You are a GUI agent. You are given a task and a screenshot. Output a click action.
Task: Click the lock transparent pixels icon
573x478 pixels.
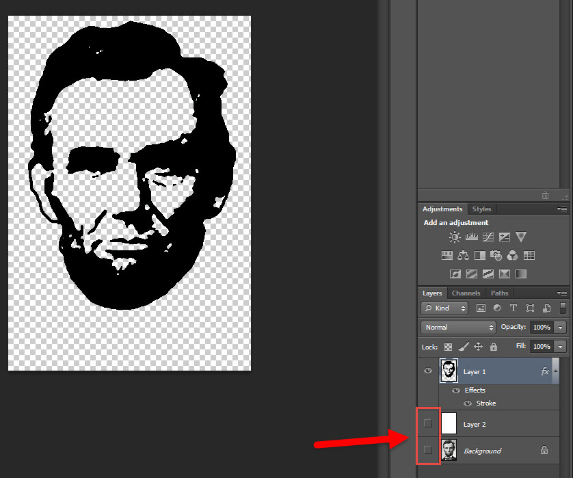coord(449,347)
